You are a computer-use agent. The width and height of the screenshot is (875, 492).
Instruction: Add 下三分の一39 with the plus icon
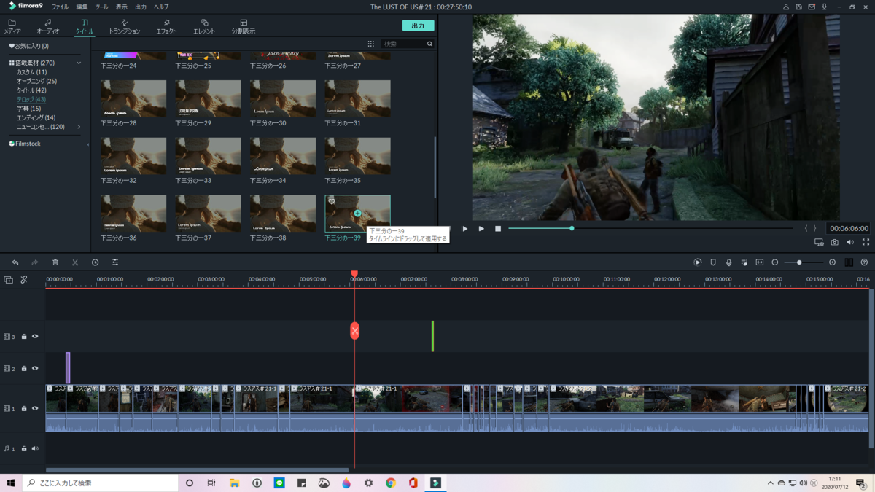click(x=357, y=214)
